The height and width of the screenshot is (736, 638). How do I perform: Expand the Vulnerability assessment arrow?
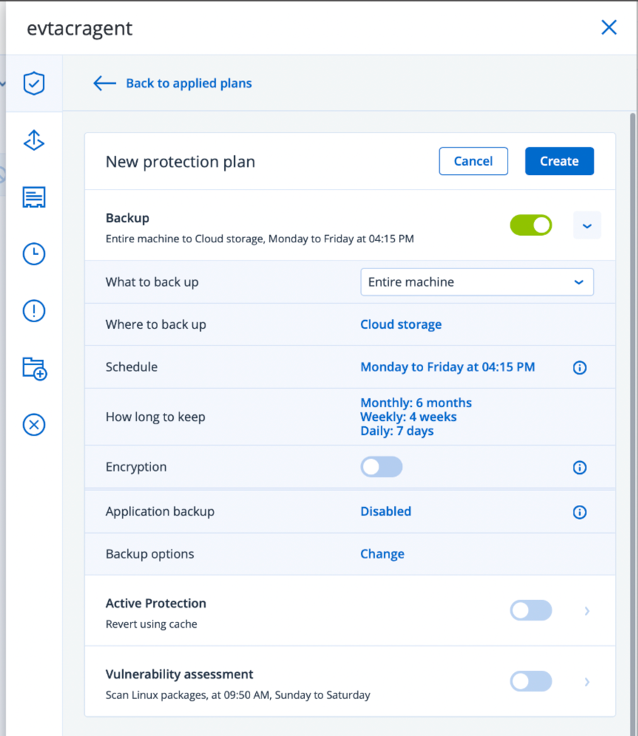point(587,681)
